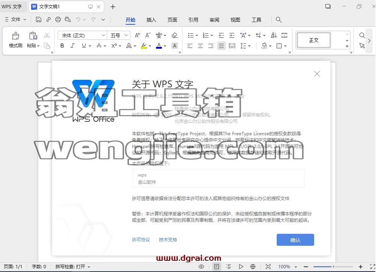Viewport: 376px width, 272px height.
Task: Apply font color blue underline A
Action: (159, 46)
